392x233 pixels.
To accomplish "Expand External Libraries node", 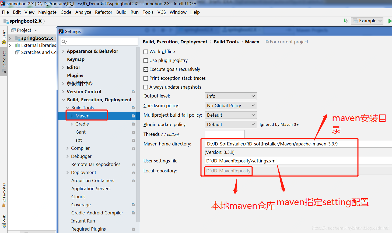I will [10, 45].
